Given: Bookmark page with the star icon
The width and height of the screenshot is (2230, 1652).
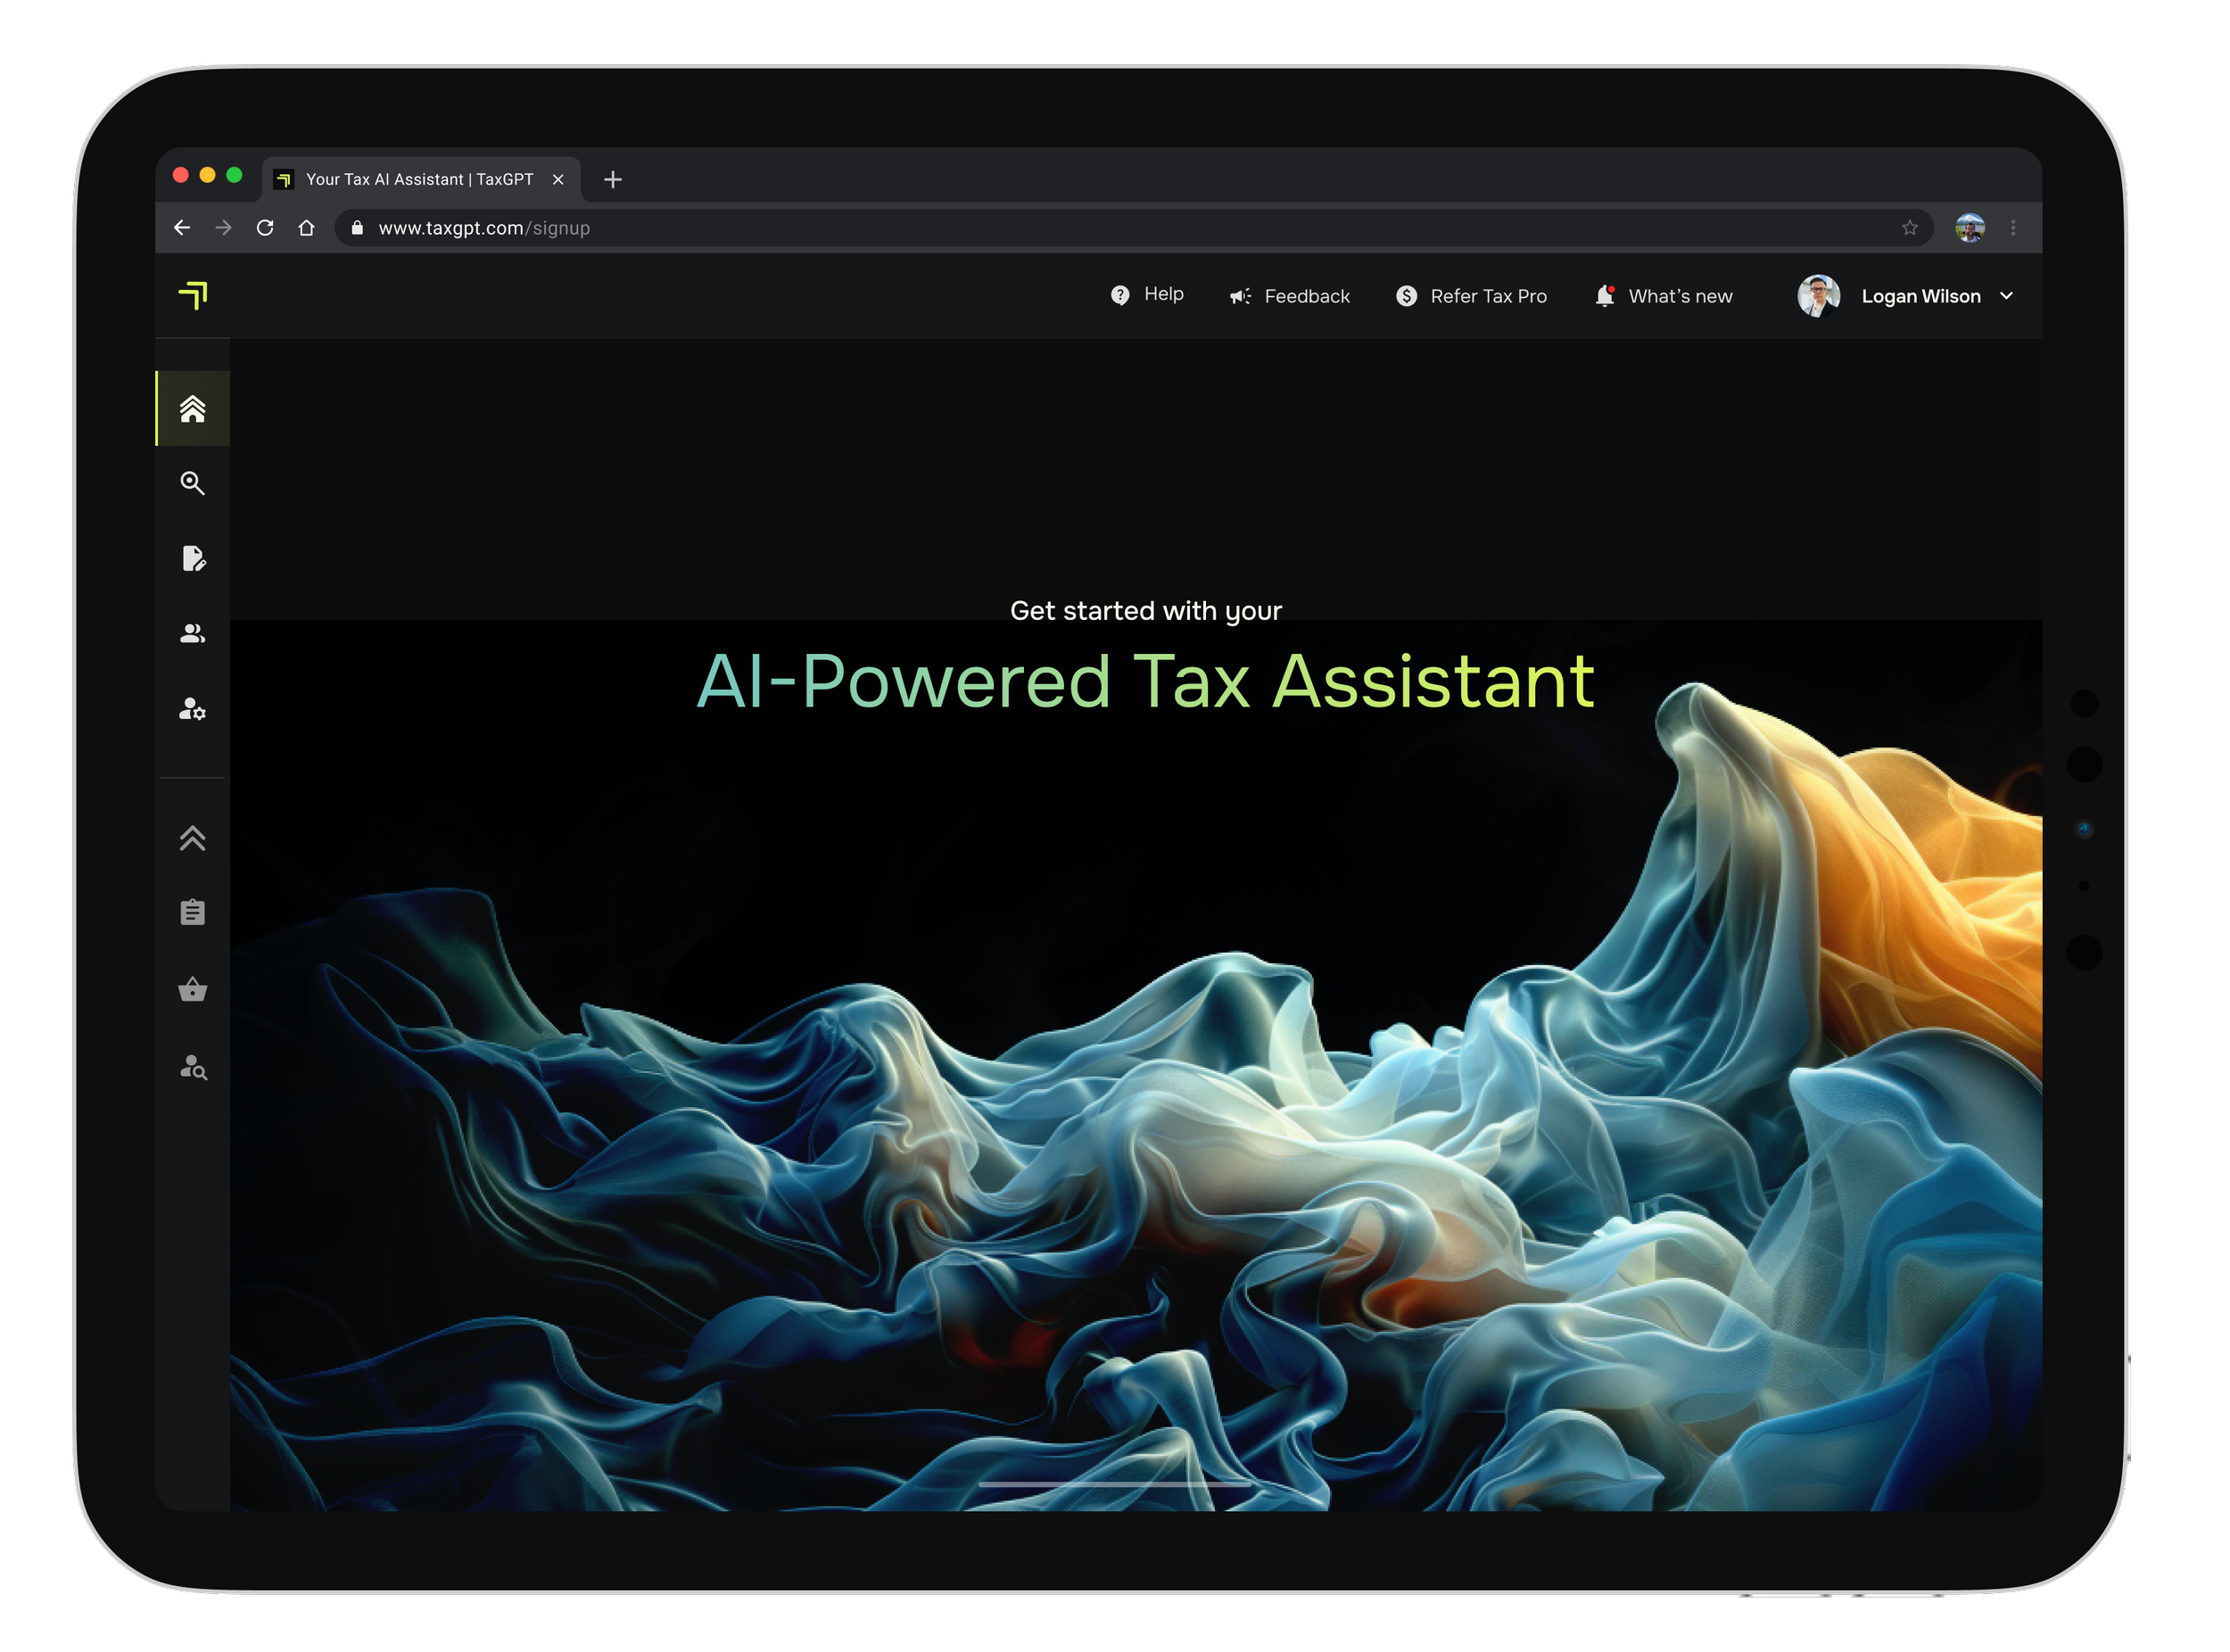Looking at the screenshot, I should [x=1909, y=228].
